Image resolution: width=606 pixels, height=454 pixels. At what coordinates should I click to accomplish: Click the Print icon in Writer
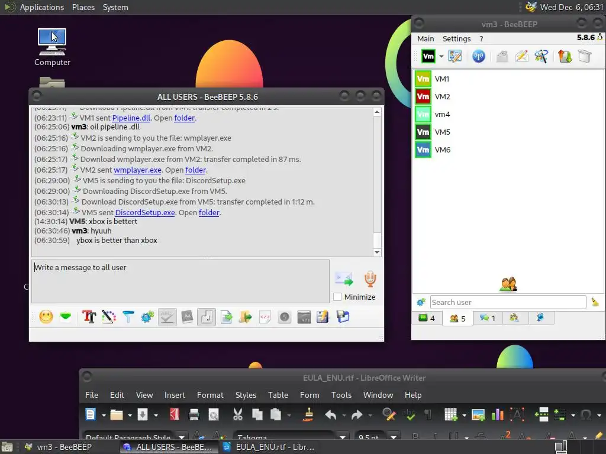(194, 414)
